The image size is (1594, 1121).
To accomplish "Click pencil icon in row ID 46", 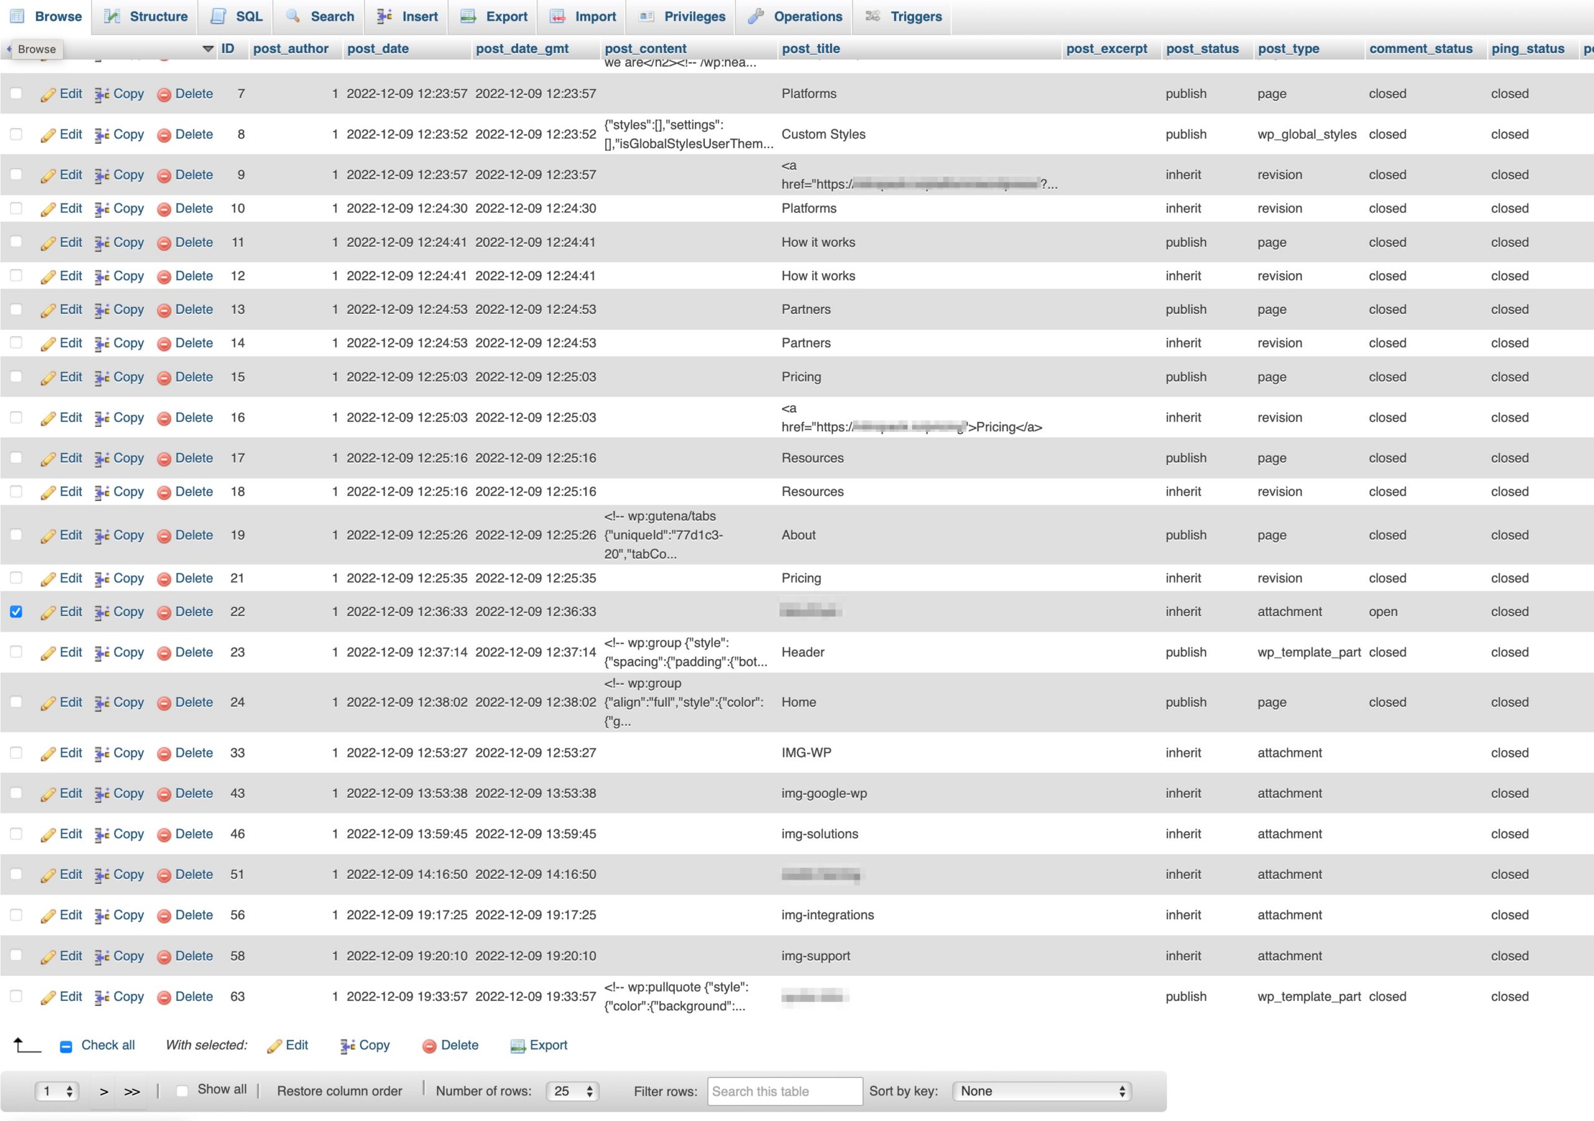I will 48,834.
